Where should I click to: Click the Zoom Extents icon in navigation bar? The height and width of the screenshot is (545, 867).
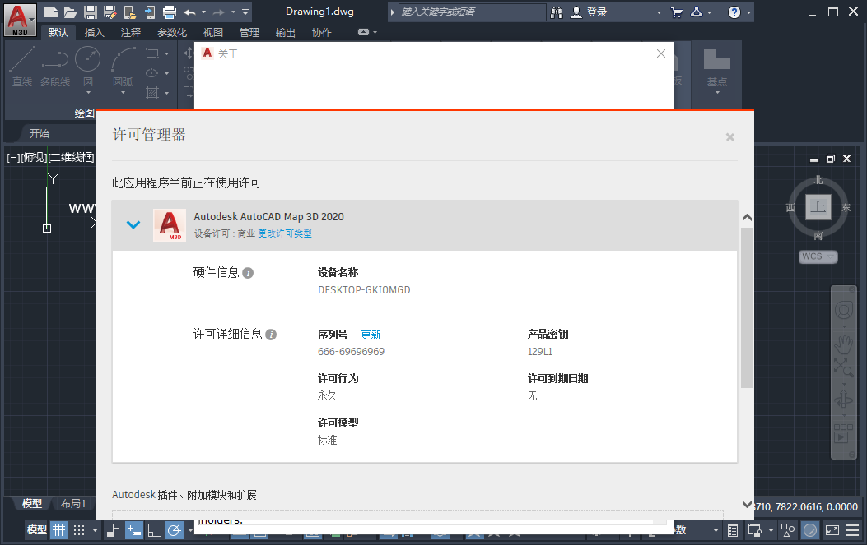point(843,367)
